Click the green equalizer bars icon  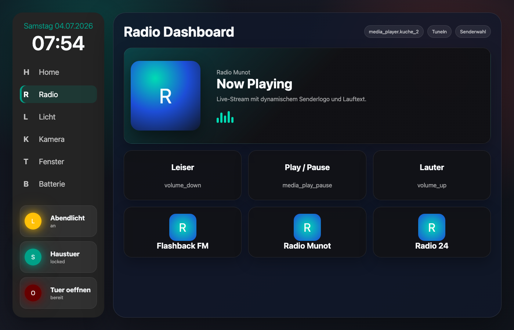pyautogui.click(x=225, y=117)
